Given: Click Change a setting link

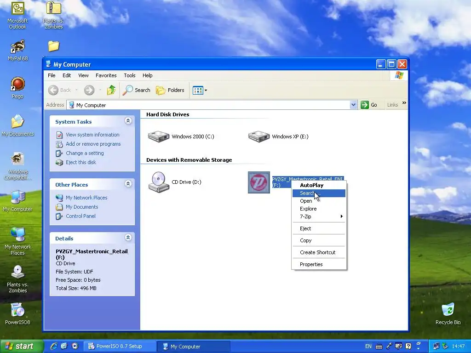Looking at the screenshot, I should [85, 153].
